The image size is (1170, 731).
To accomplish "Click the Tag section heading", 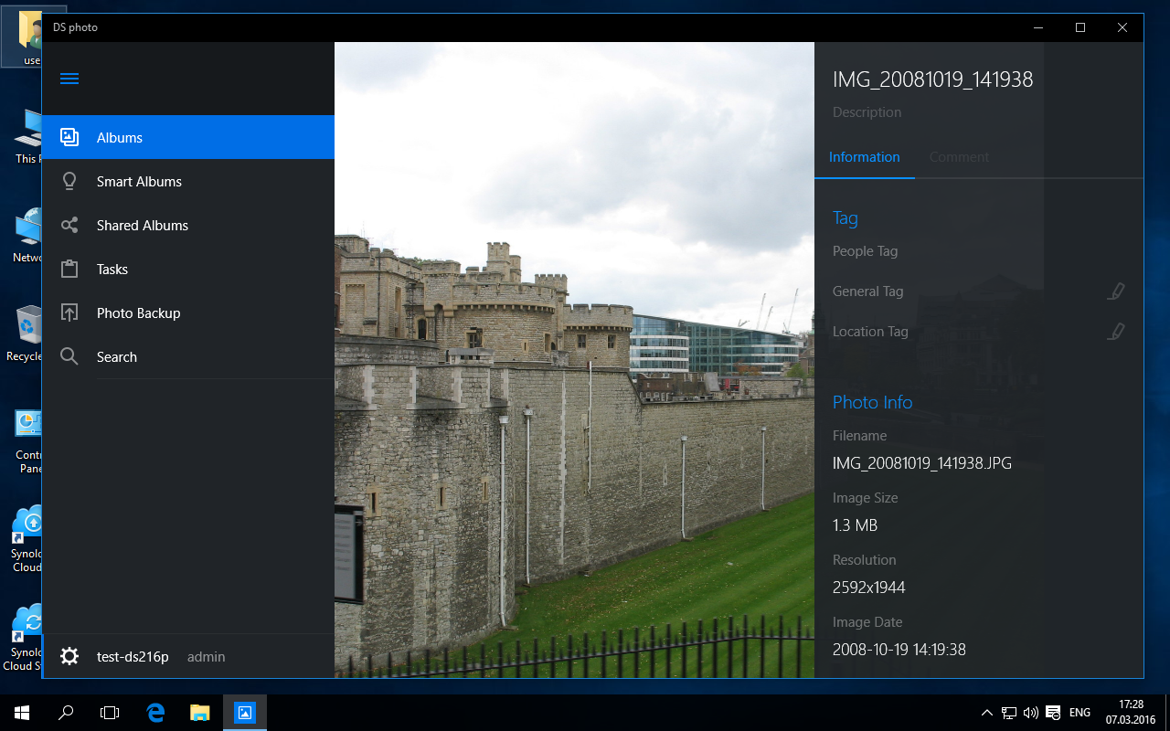I will coord(846,217).
